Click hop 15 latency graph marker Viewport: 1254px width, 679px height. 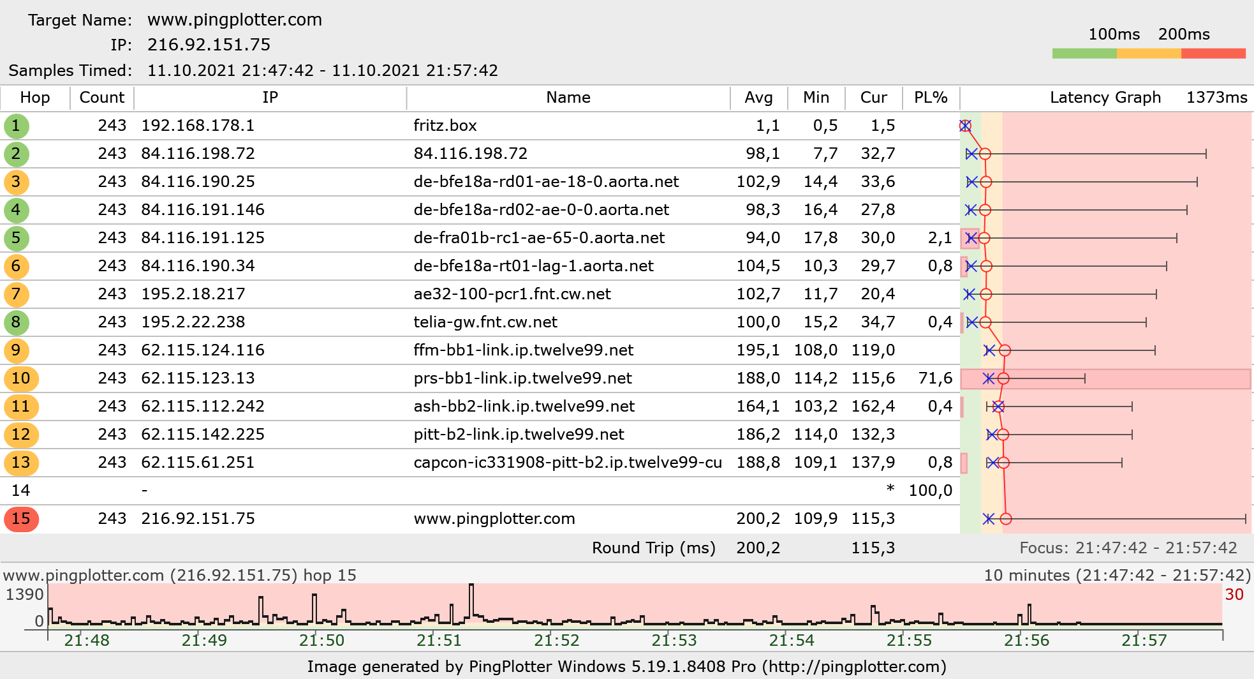pyautogui.click(x=1006, y=519)
